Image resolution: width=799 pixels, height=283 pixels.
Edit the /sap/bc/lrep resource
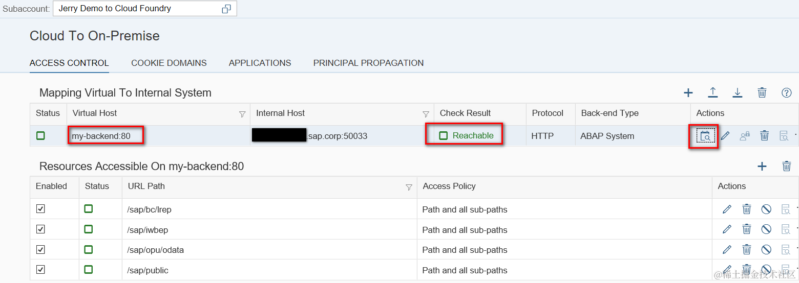(x=727, y=209)
